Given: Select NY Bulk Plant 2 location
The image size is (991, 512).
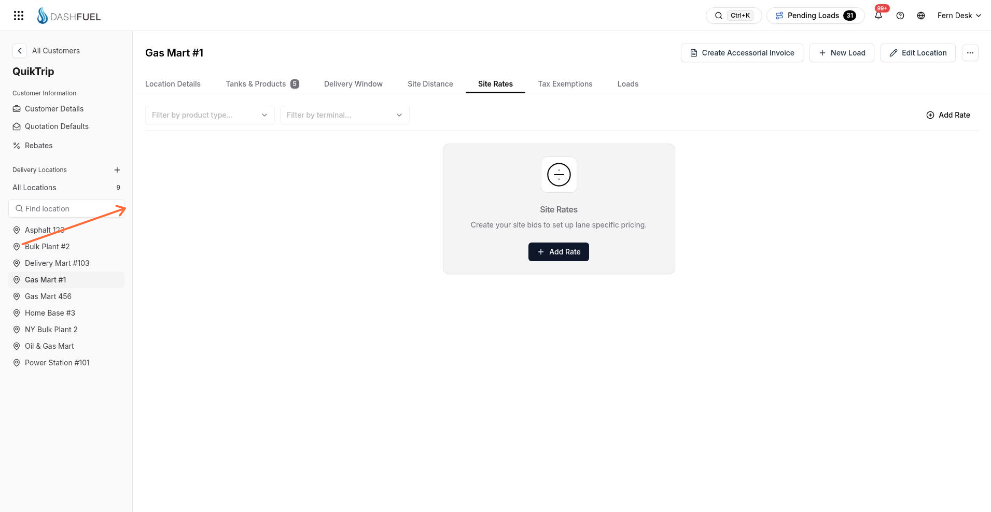Looking at the screenshot, I should point(66,330).
